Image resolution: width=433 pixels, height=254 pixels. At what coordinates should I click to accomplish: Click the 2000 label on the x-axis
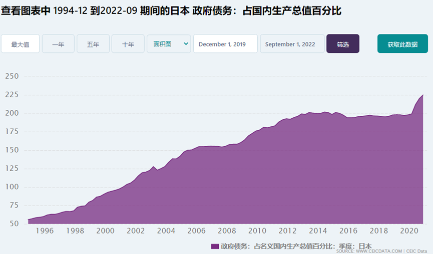pos(105,231)
